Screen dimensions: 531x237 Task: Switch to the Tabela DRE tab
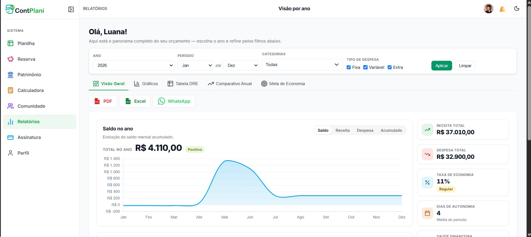pos(183,84)
